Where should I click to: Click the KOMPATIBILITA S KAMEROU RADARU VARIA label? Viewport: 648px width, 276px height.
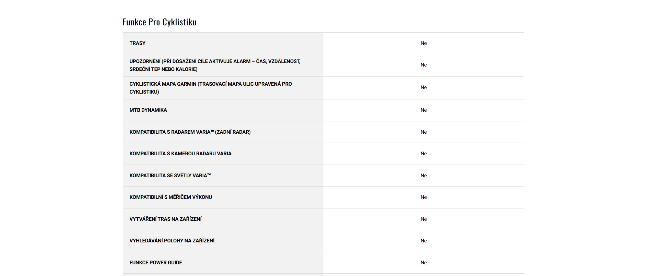180,154
